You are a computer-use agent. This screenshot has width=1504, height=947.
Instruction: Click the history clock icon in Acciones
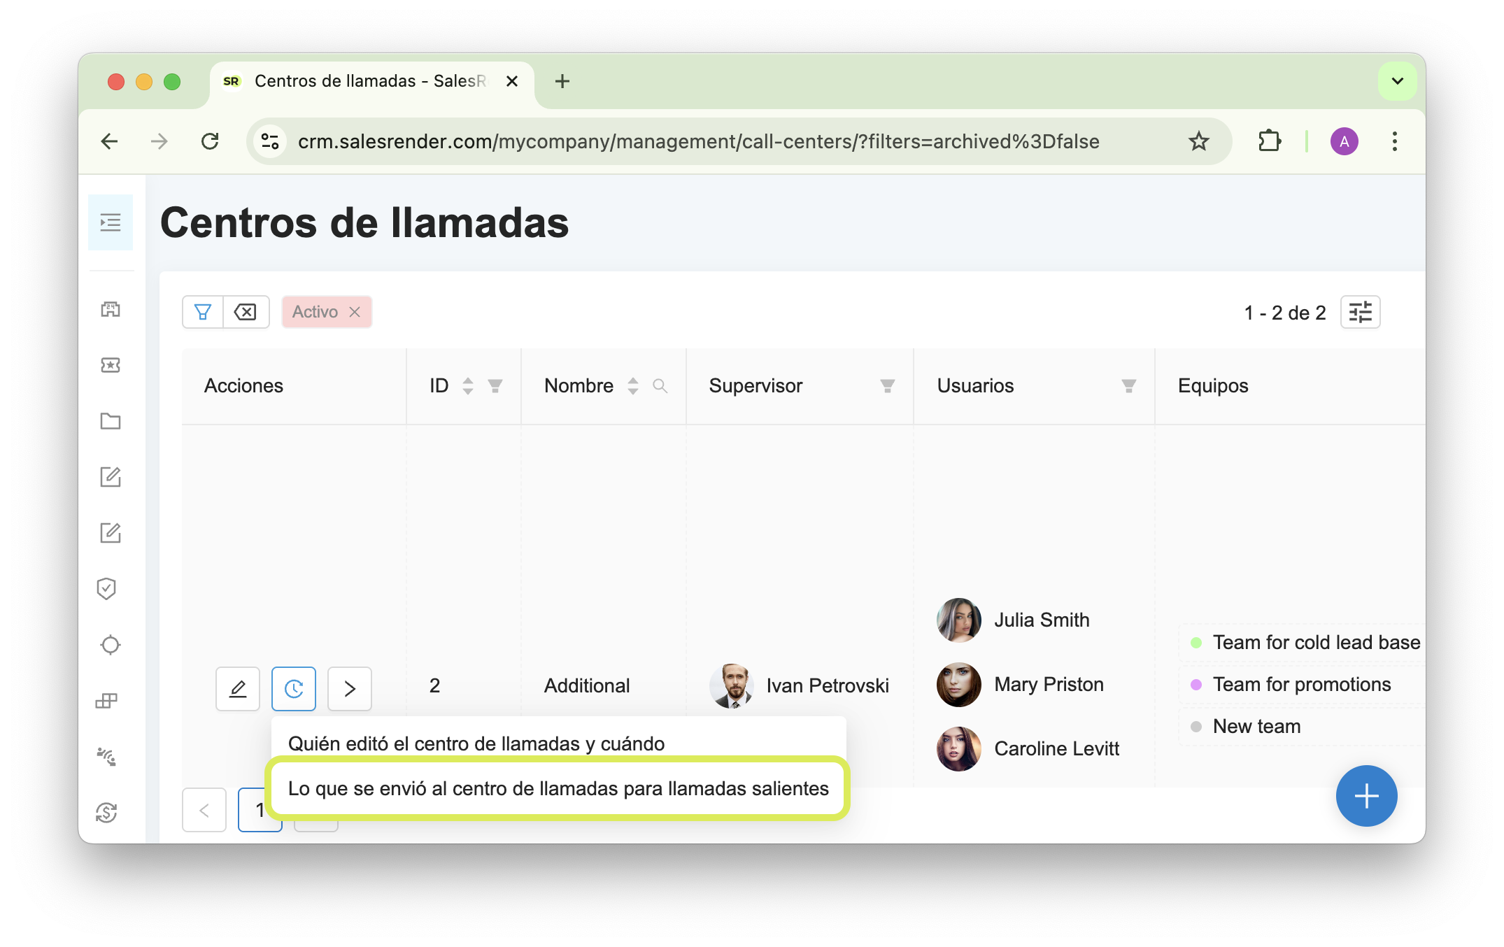pyautogui.click(x=294, y=689)
